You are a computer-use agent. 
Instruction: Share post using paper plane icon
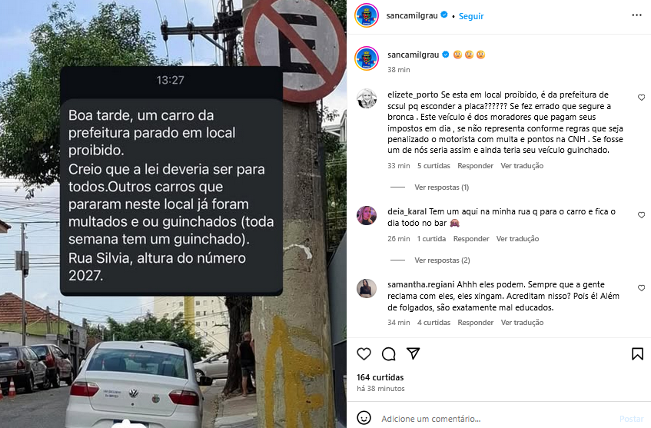pos(413,353)
